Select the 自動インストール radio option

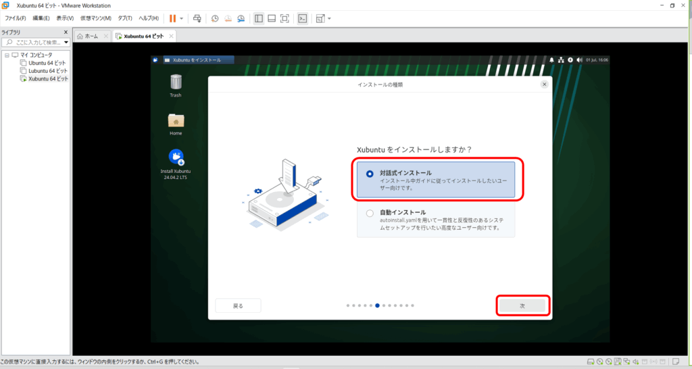pos(370,214)
